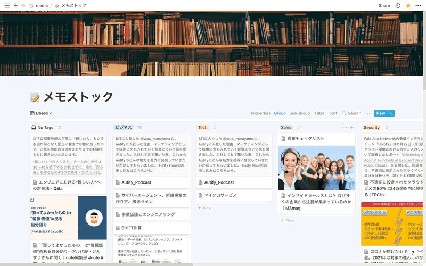
Task: Toggle the favorite star icon
Action: 408,5
